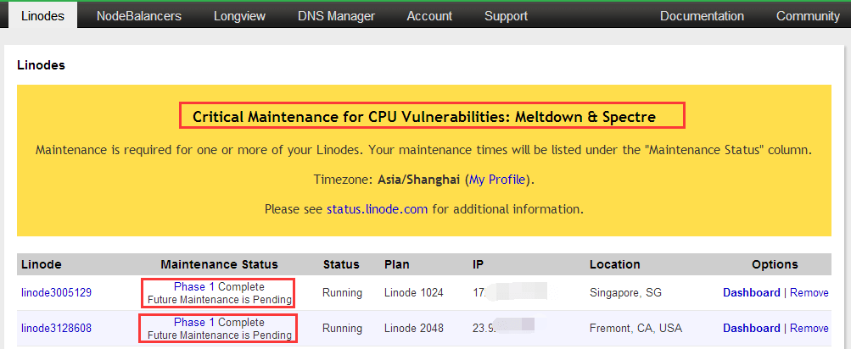Select the Account tab
The height and width of the screenshot is (349, 851).
coord(428,16)
